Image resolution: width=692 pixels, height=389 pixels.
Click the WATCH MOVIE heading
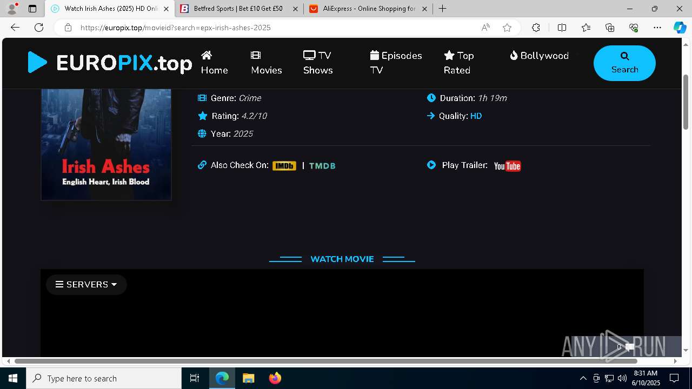(342, 259)
